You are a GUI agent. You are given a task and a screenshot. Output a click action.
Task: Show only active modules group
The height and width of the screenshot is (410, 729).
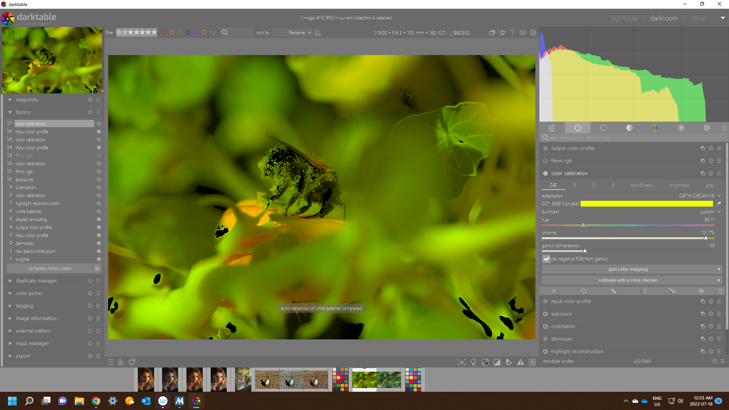pos(578,128)
